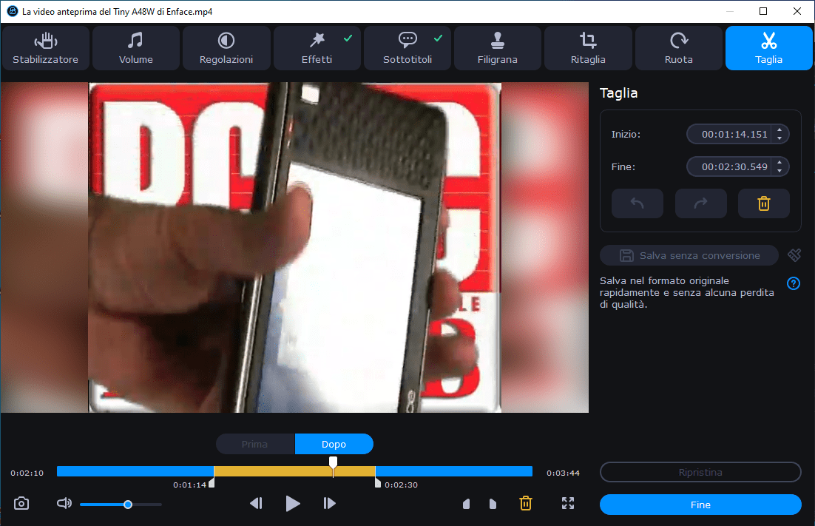This screenshot has height=526, width=815.
Task: Decrease the Fine time with down arrow
Action: 780,171
